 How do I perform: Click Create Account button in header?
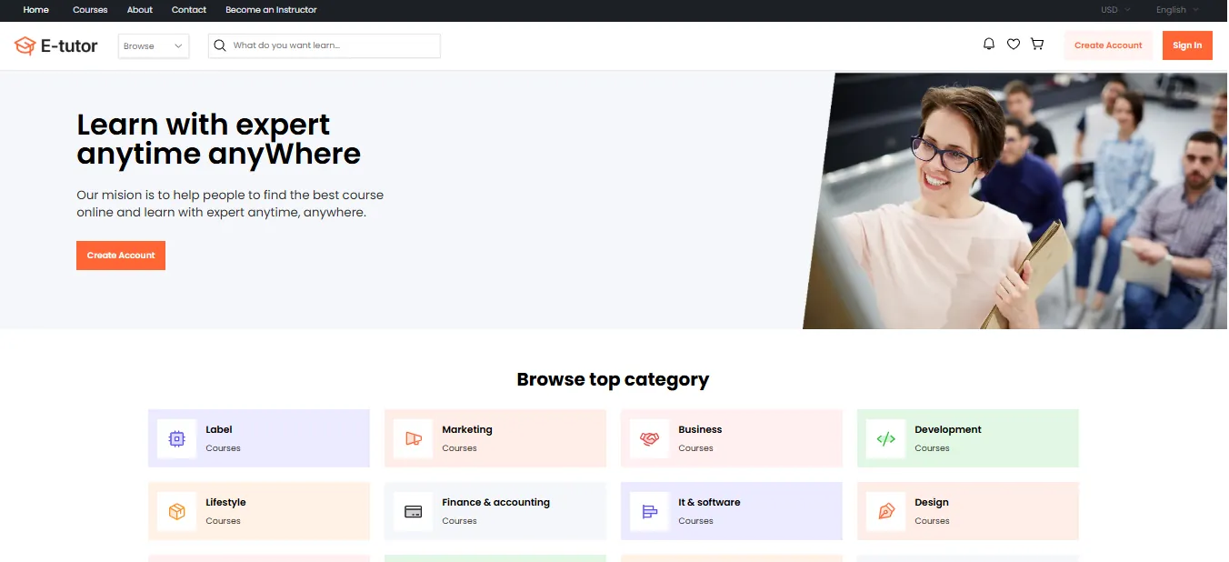pos(1108,45)
